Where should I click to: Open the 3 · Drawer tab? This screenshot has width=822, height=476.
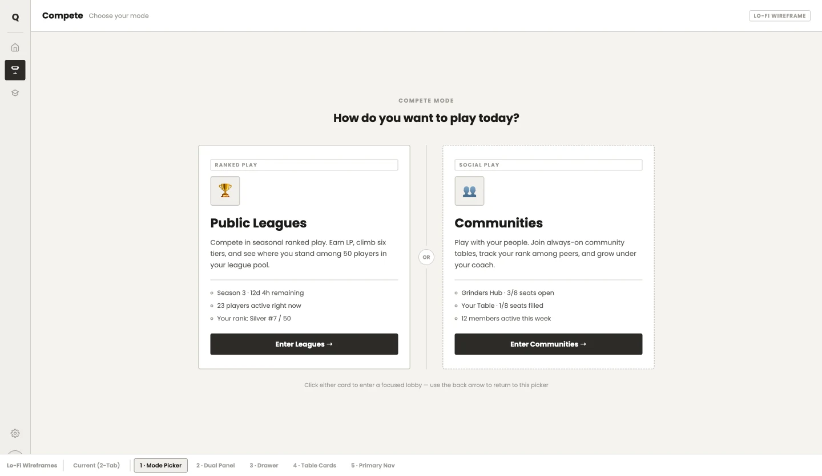[x=264, y=465]
